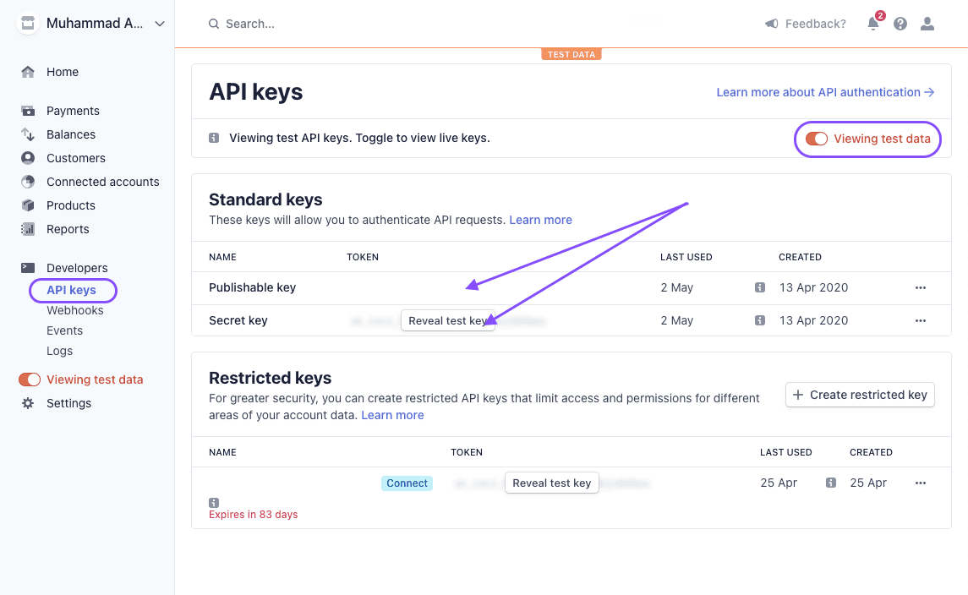968x595 pixels.
Task: Open more options for Secret key
Action: coord(921,320)
